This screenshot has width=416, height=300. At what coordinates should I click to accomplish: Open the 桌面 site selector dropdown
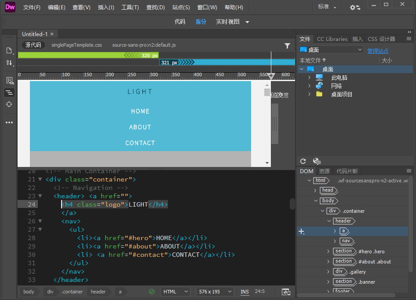click(x=331, y=50)
